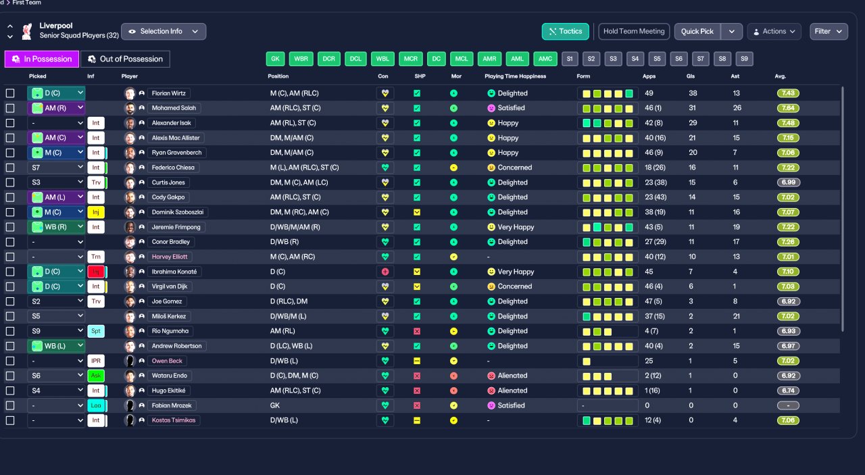865x475 pixels.
Task: Click the squad list up chevron
Action: coord(10,26)
